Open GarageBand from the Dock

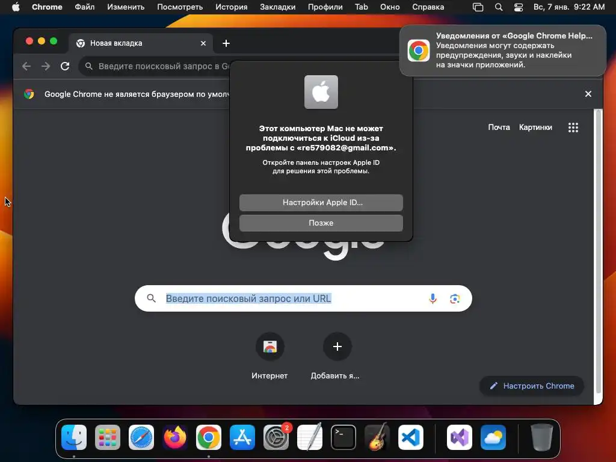[x=377, y=437]
